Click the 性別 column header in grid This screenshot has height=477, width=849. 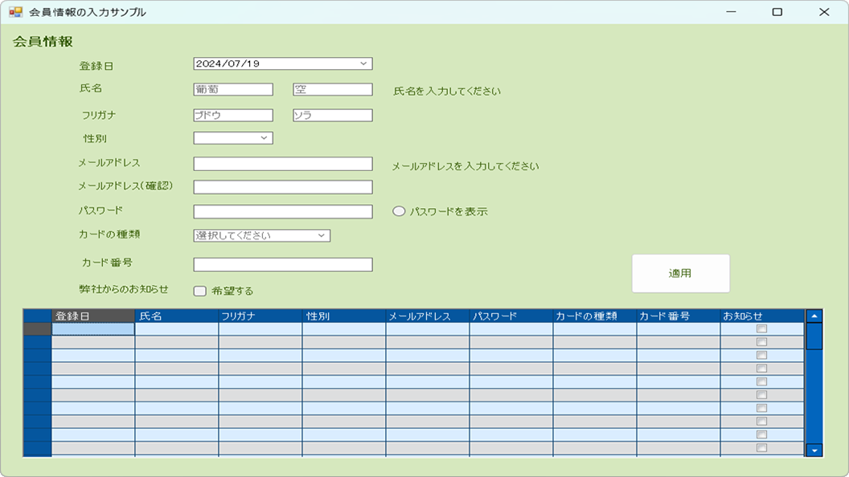344,316
